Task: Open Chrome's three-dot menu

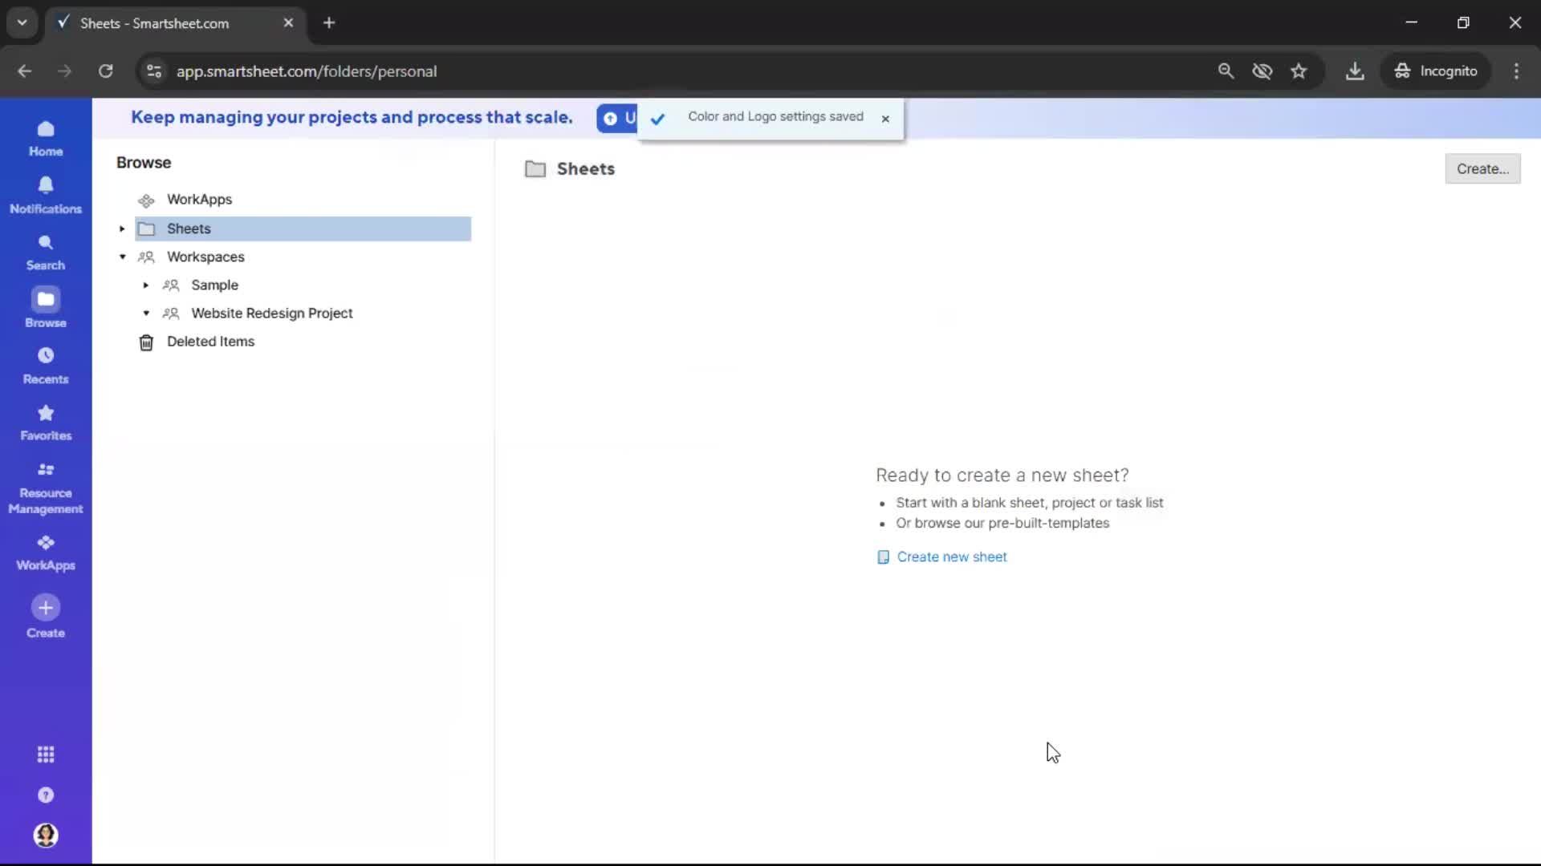Action: coord(1517,71)
